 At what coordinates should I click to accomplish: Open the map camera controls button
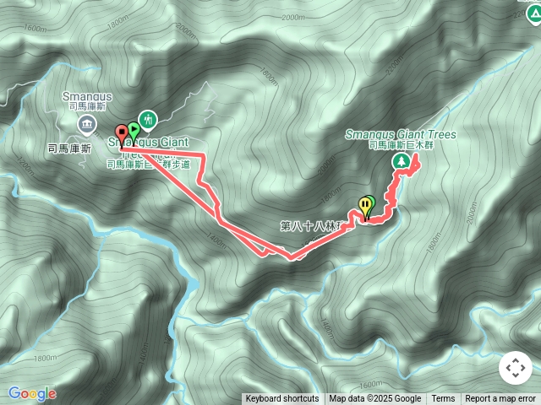[x=516, y=368]
